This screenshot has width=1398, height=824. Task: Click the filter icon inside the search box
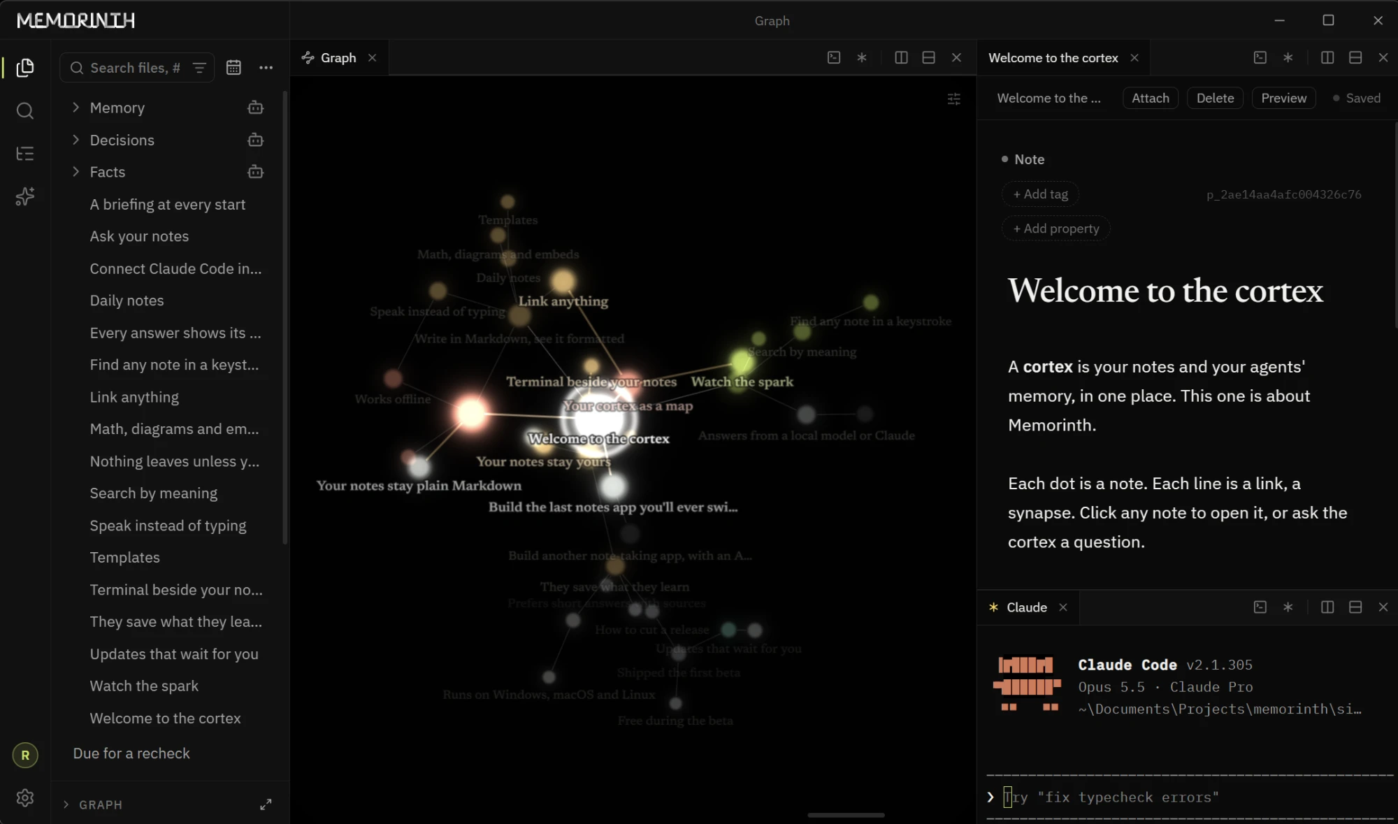coord(199,68)
